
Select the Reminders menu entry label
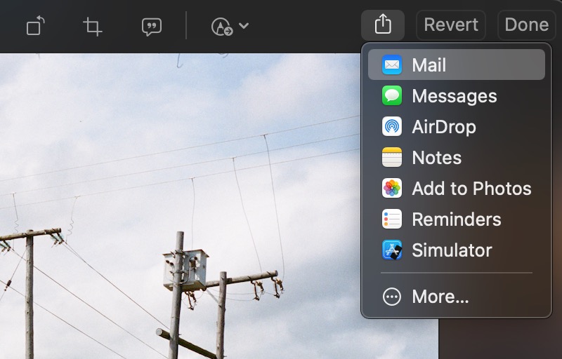tap(456, 219)
